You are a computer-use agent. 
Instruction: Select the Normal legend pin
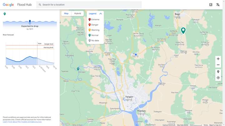coord(90,35)
